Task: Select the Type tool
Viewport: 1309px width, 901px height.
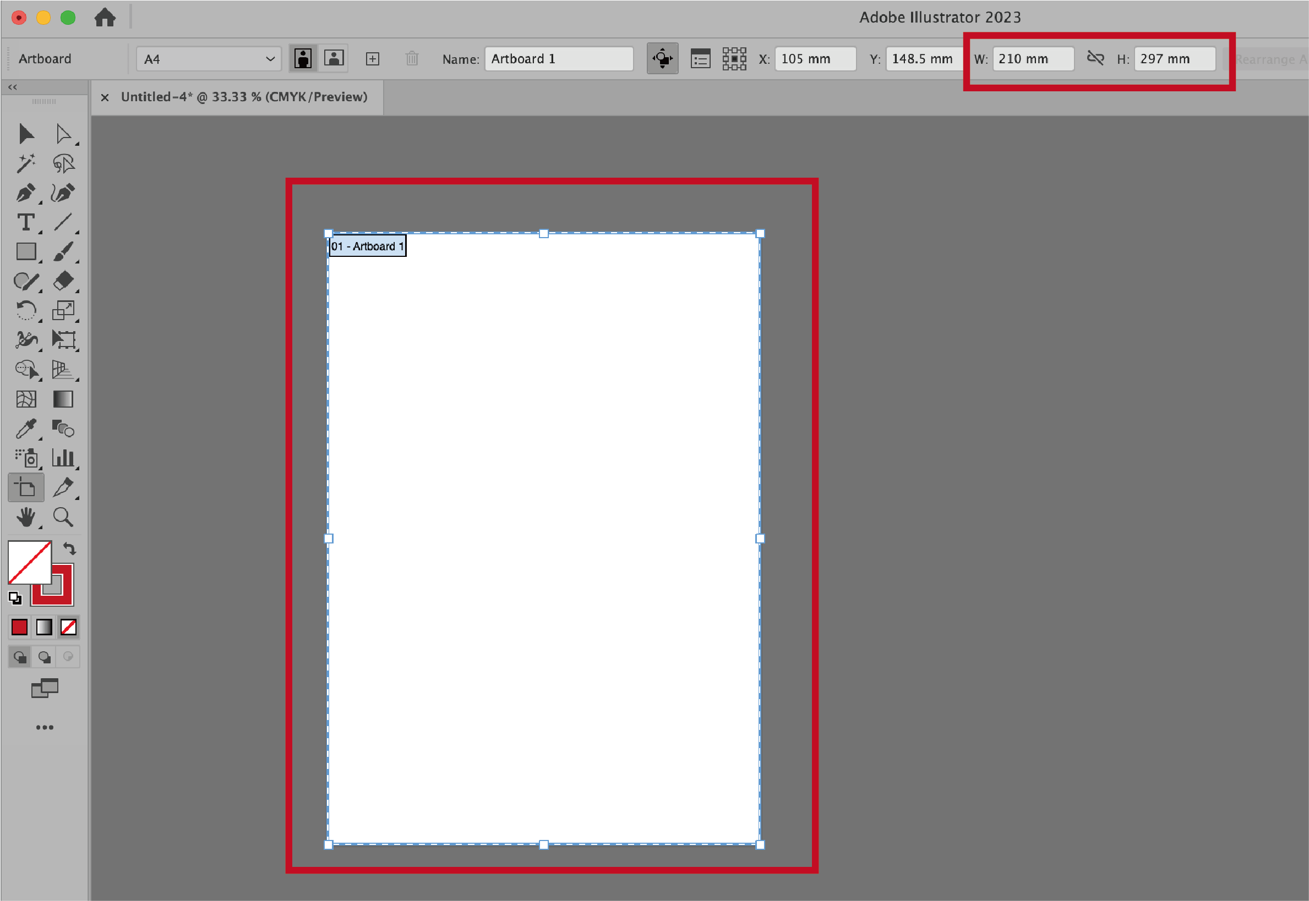Action: 25,222
